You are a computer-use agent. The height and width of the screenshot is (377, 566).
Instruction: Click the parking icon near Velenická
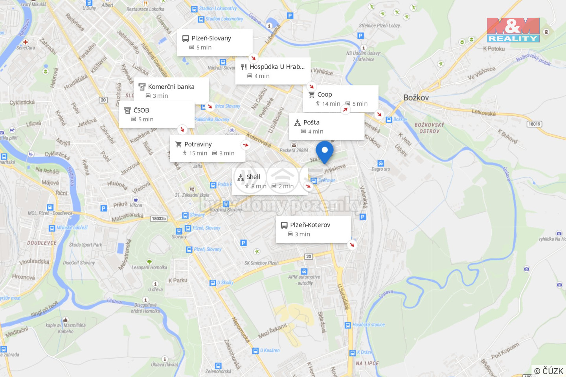pos(363,217)
